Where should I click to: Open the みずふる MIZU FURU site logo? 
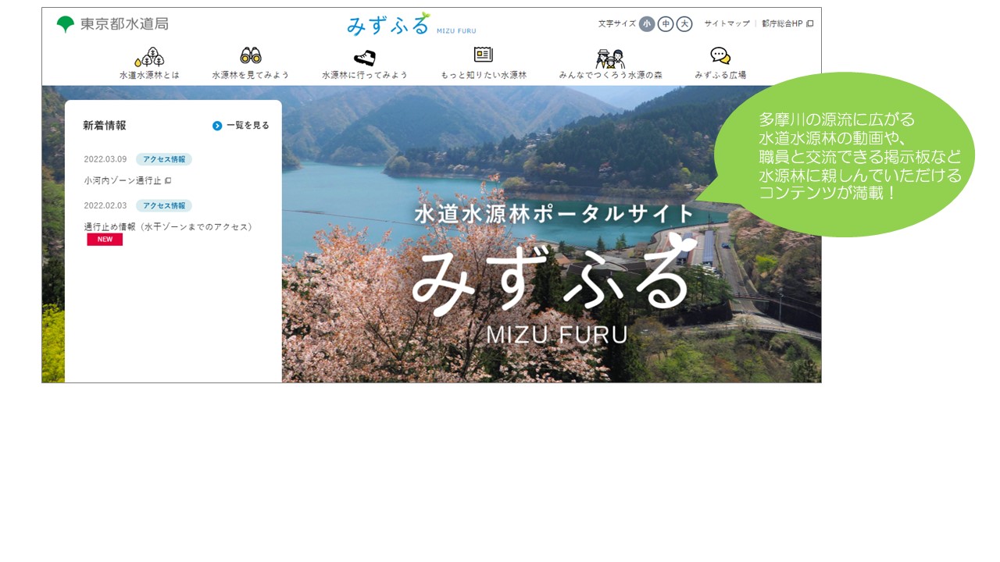[x=412, y=24]
